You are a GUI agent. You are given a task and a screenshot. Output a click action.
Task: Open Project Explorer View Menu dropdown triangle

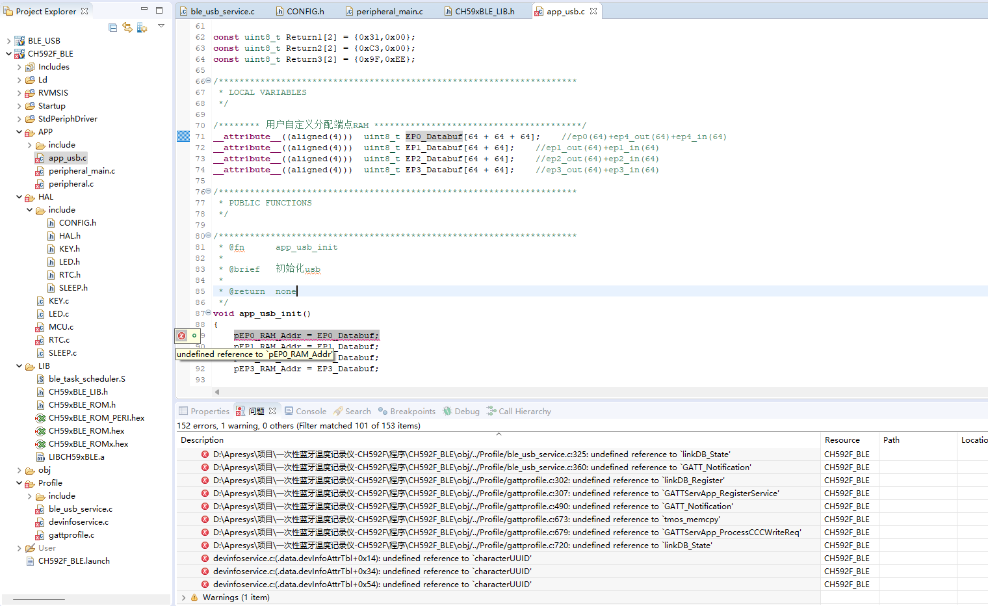[161, 26]
